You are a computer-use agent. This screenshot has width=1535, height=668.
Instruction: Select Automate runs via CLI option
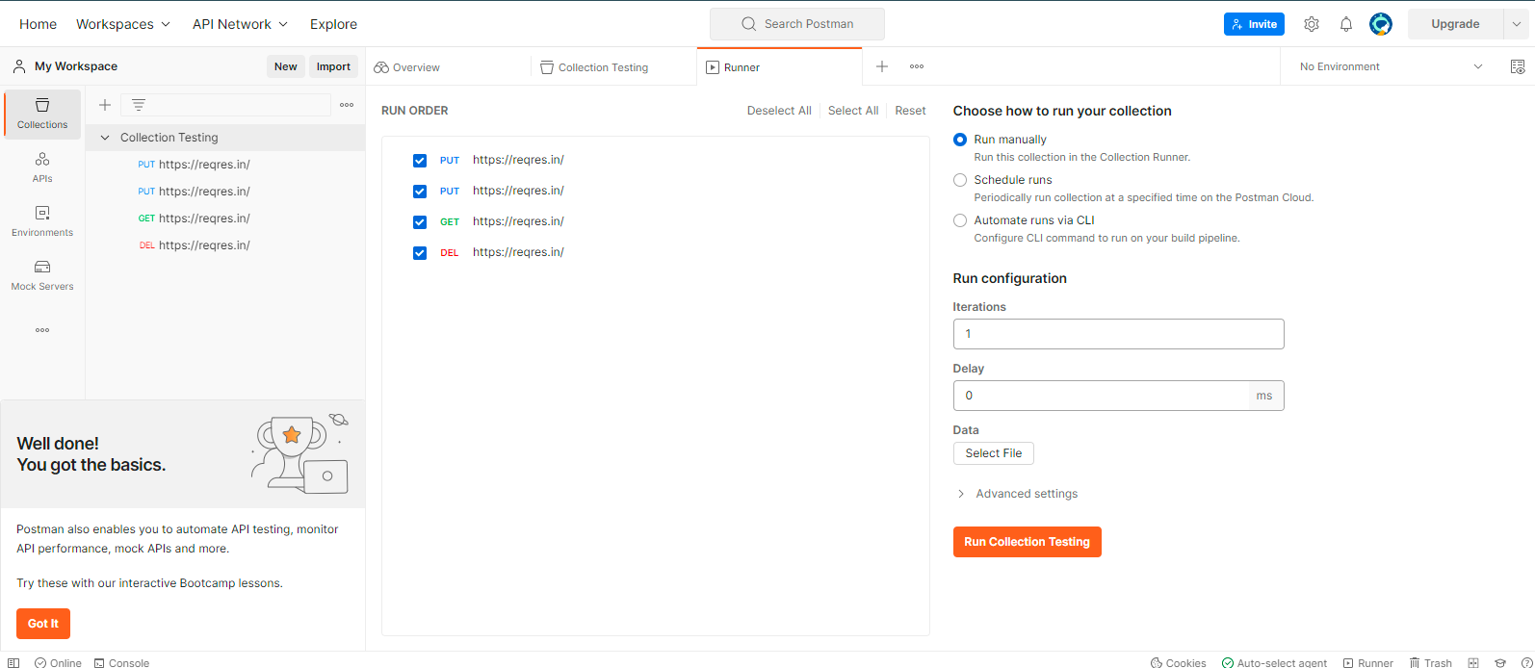coord(960,220)
